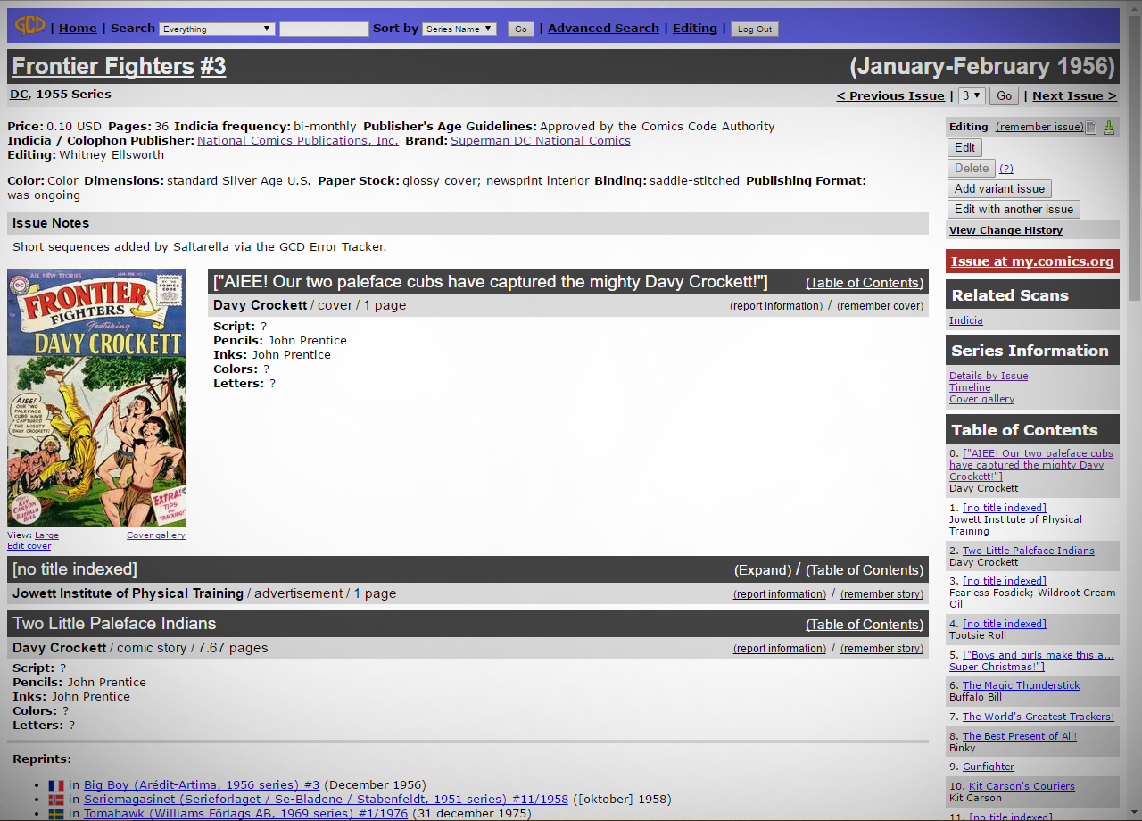1142x821 pixels.
Task: View the Large cover link
Action: tap(46, 535)
